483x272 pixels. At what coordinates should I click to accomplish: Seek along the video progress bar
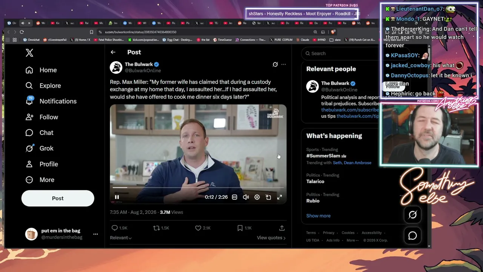pyautogui.click(x=198, y=187)
